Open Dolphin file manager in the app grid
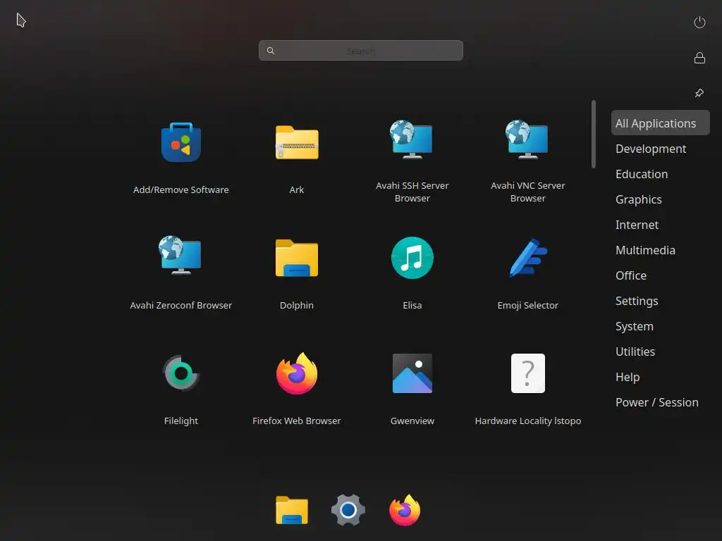This screenshot has width=722, height=541. point(297,258)
